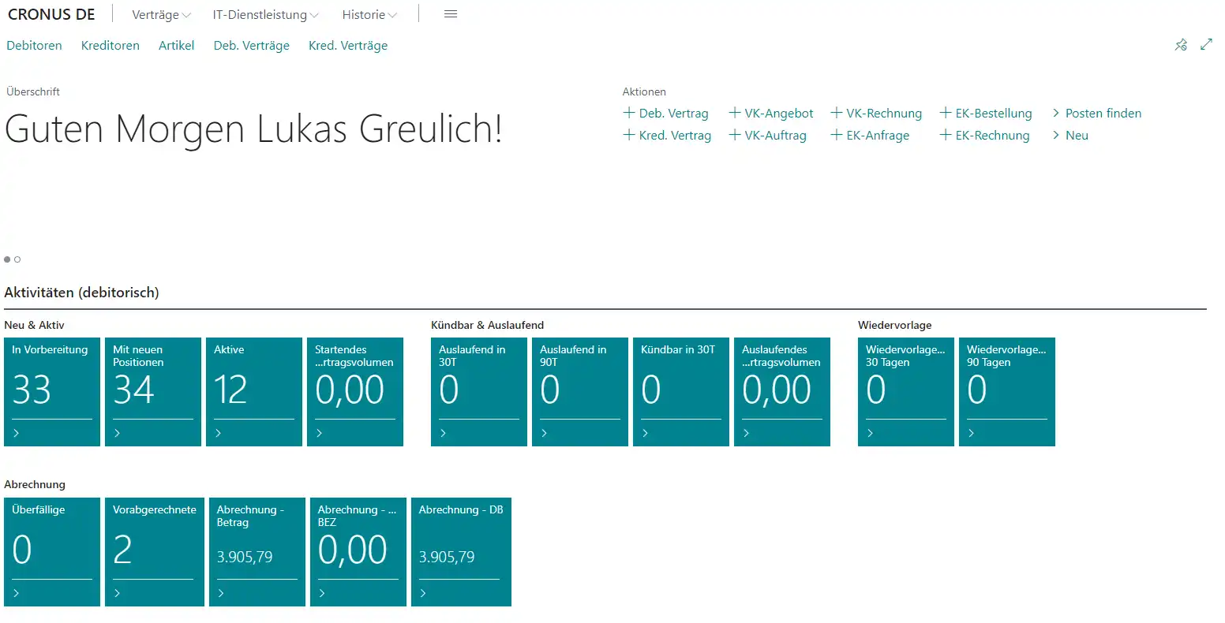Image resolution: width=1225 pixels, height=623 pixels.
Task: Expand the Historie dropdown menu
Action: coord(369,15)
